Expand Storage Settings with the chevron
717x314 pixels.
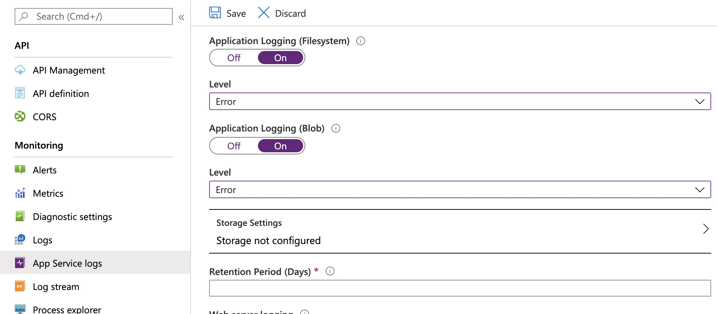[x=706, y=229]
